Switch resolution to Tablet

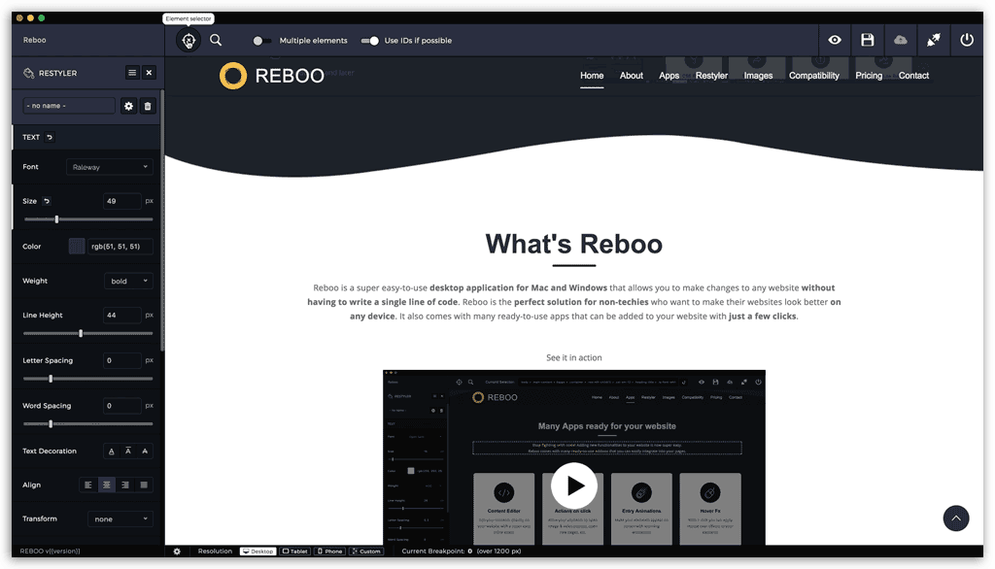(295, 552)
